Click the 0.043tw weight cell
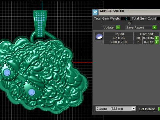Image resolution: width=160 pixels, height=120 pixels. (x=149, y=38)
